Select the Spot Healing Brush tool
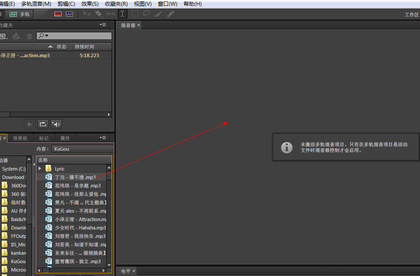Image resolution: width=420 pixels, height=276 pixels. [170, 14]
